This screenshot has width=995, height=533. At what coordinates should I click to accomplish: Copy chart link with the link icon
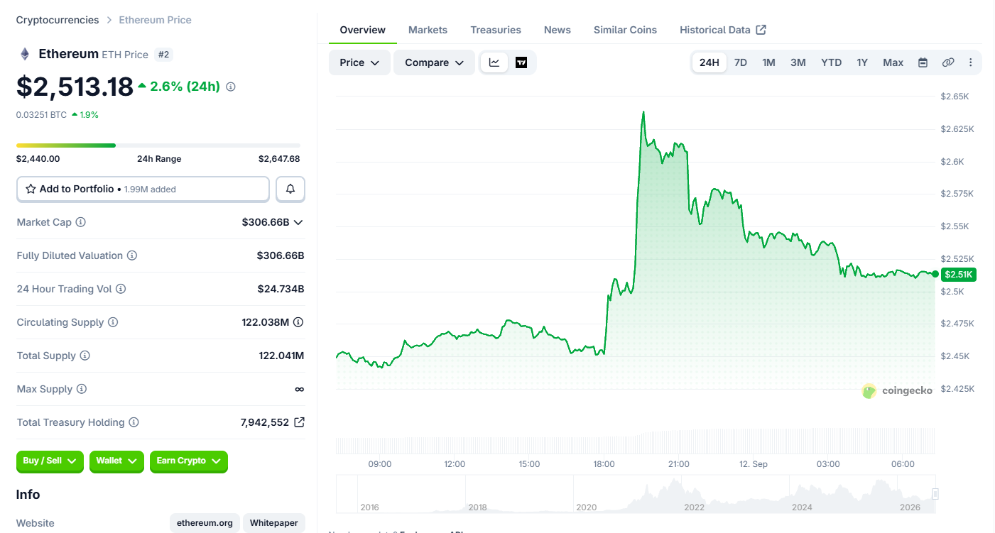tap(948, 62)
